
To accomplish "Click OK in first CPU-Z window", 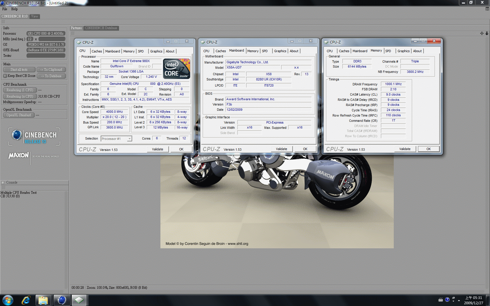I will (x=181, y=149).
